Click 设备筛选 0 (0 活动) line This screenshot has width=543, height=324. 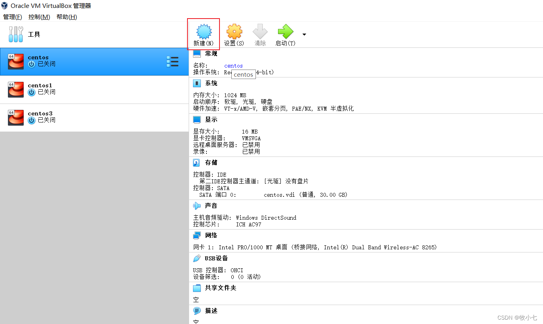click(x=227, y=277)
